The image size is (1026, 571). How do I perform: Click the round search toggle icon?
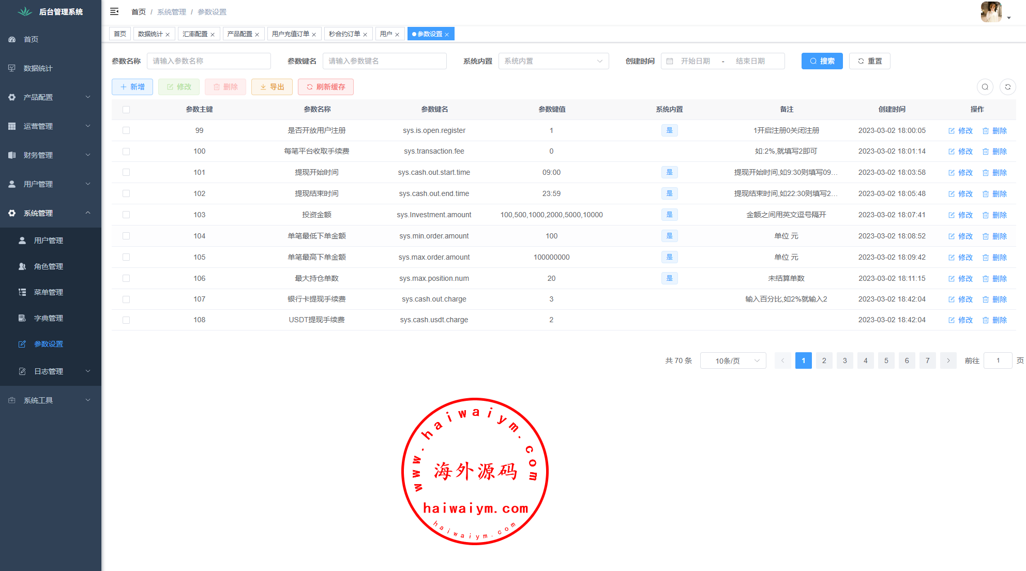(x=985, y=87)
